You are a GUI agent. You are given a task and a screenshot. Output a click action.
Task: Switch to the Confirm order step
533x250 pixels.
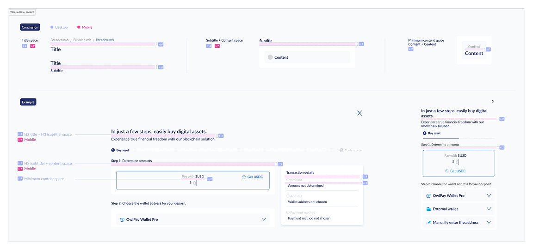click(353, 150)
